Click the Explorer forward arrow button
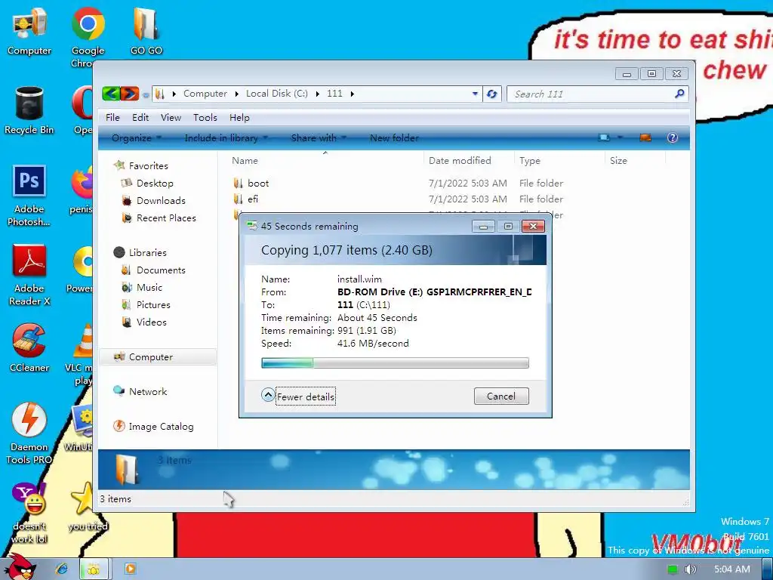773x580 pixels. point(129,93)
